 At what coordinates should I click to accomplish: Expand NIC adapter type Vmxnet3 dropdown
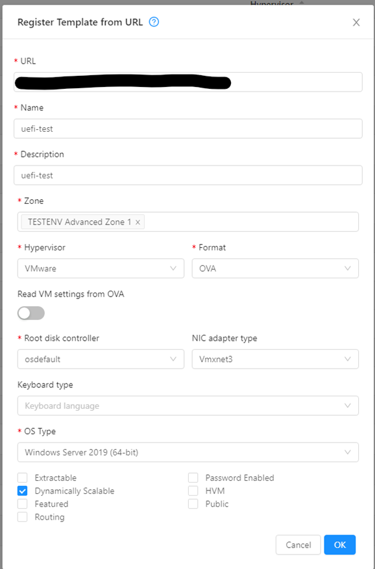(275, 359)
